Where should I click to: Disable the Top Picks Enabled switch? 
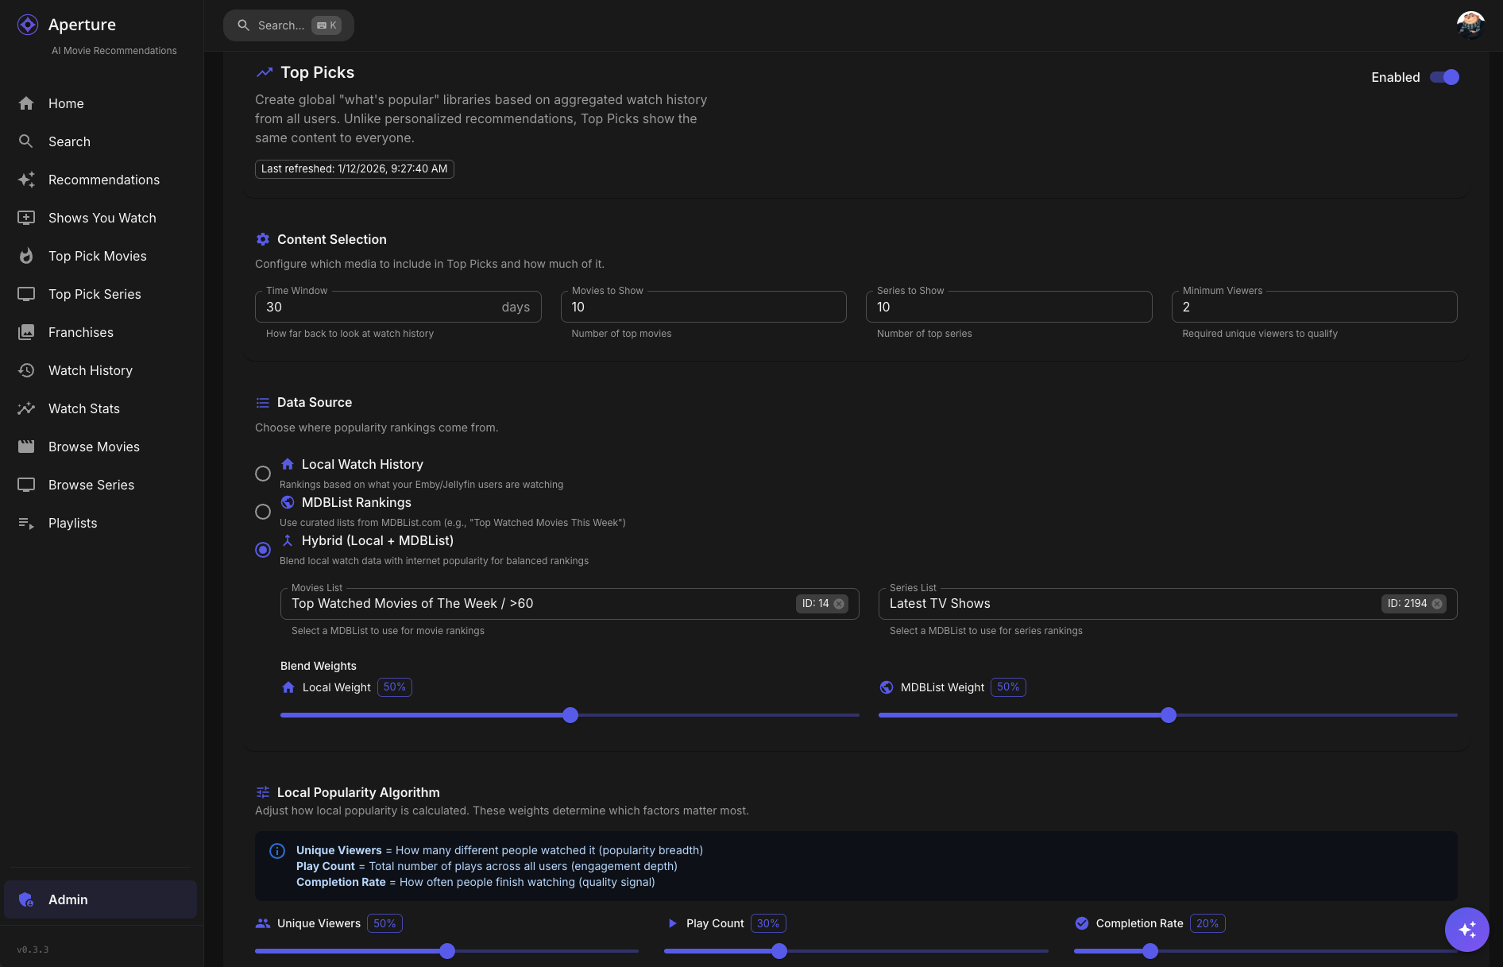[1444, 77]
